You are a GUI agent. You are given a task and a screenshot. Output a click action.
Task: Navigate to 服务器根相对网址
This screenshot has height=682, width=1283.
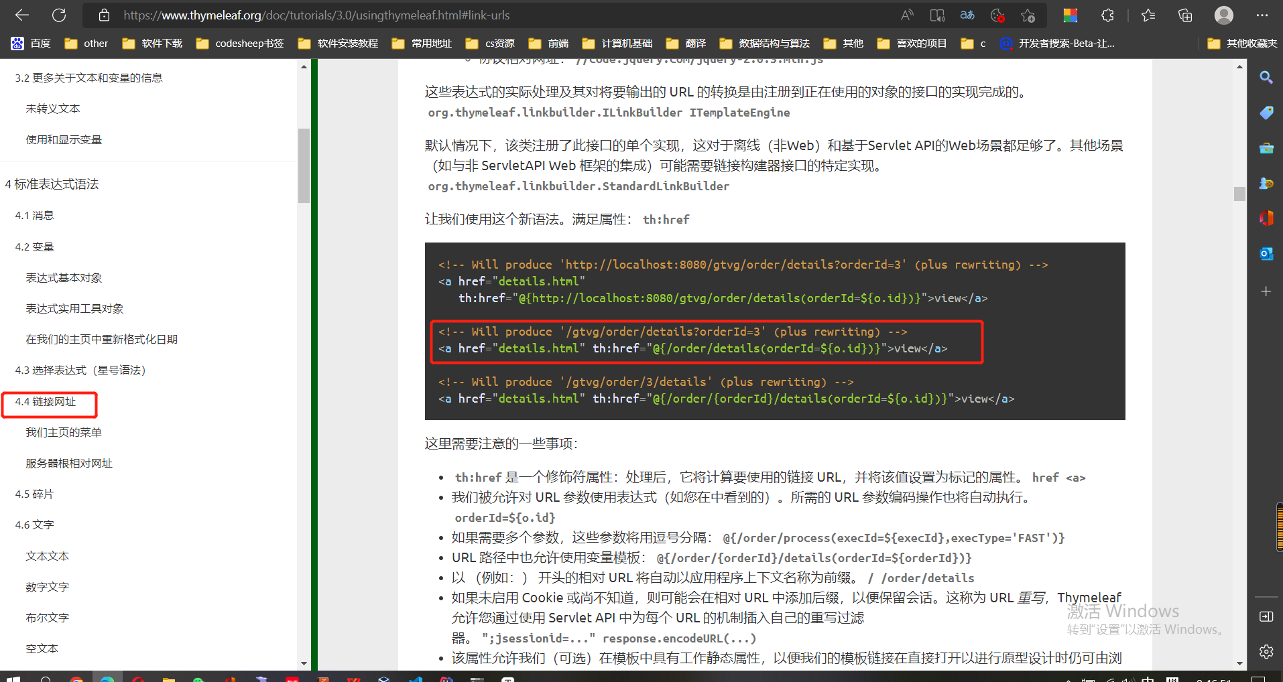click(69, 463)
